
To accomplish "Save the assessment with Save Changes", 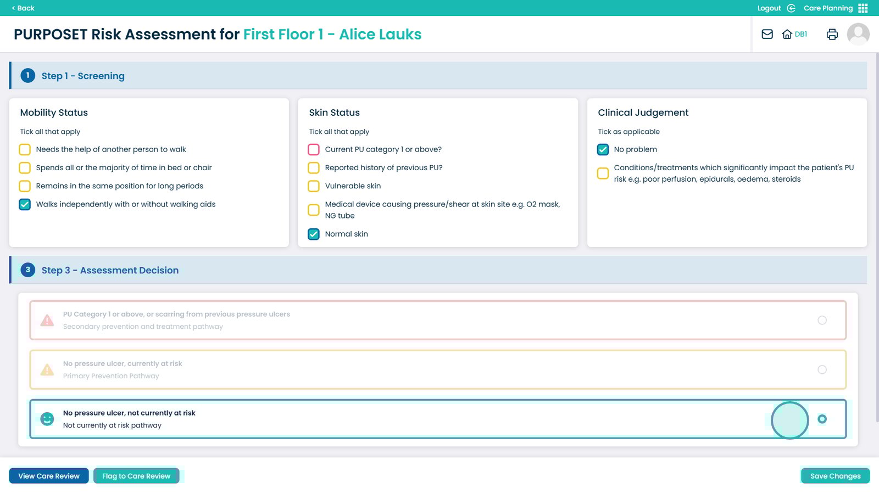I will [835, 476].
